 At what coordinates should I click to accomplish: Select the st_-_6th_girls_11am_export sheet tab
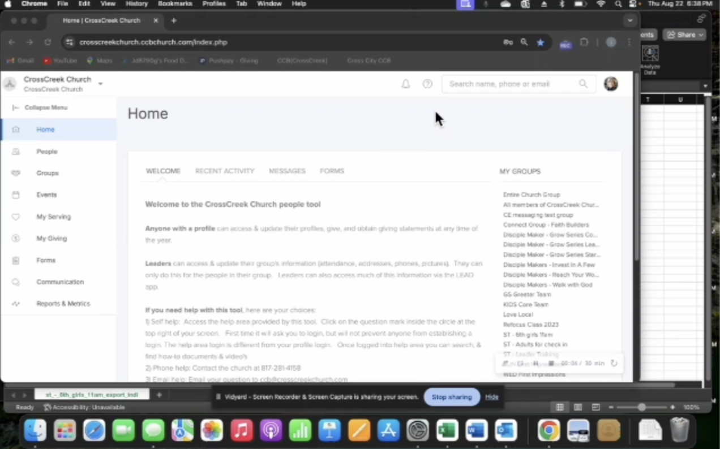(92, 394)
